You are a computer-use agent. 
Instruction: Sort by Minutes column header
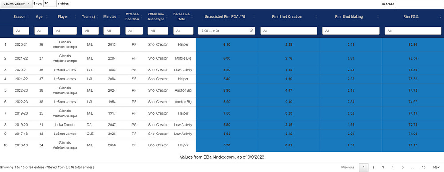(110, 17)
